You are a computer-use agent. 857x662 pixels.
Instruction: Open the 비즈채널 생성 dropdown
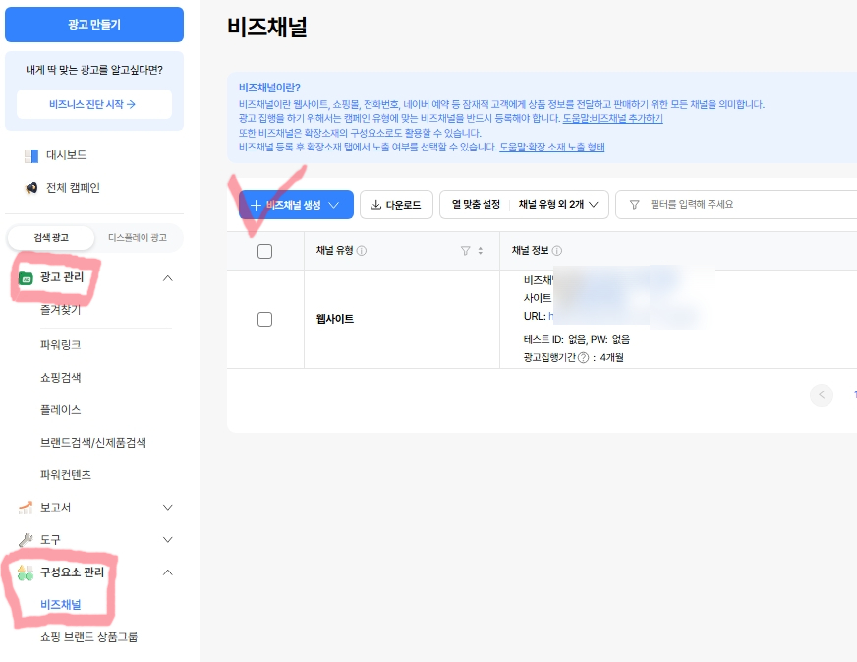pyautogui.click(x=296, y=205)
